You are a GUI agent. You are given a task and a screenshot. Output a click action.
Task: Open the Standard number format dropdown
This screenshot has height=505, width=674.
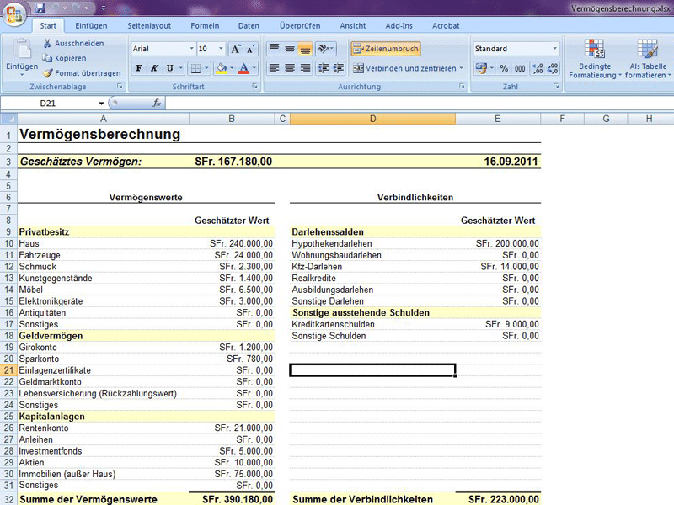pyautogui.click(x=554, y=49)
